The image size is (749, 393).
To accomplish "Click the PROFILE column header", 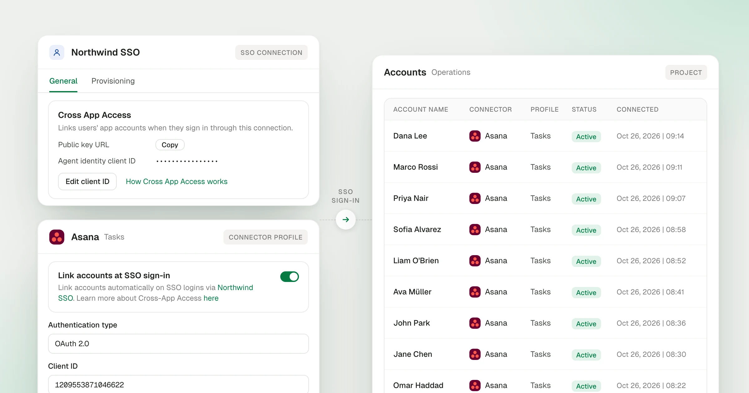I will tap(545, 109).
